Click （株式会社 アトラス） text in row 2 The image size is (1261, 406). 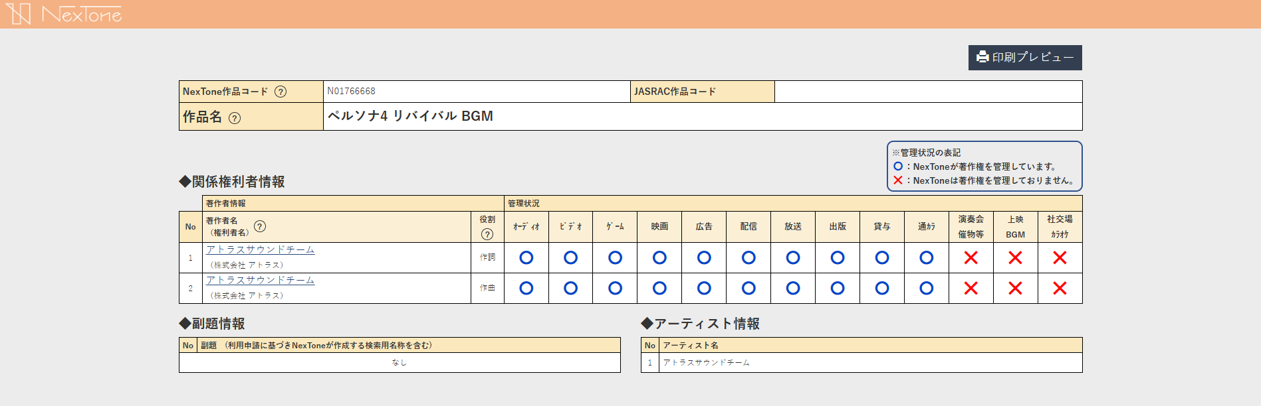click(247, 295)
